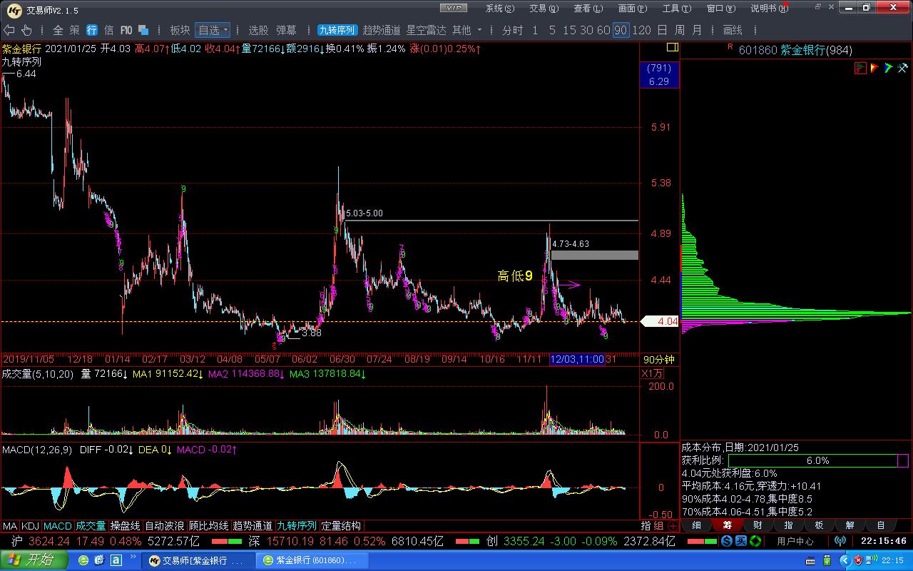913x571 pixels.
Task: Click the red-yellow flag icon in chip panel
Action: pyautogui.click(x=874, y=68)
